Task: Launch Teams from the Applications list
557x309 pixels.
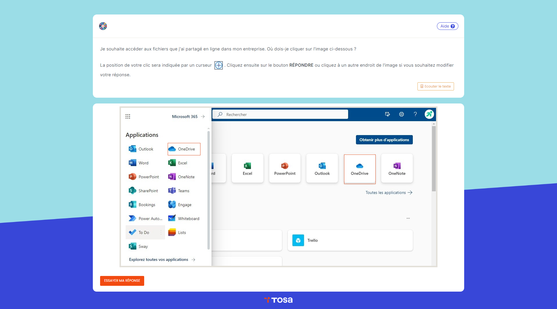Action: pyautogui.click(x=179, y=191)
